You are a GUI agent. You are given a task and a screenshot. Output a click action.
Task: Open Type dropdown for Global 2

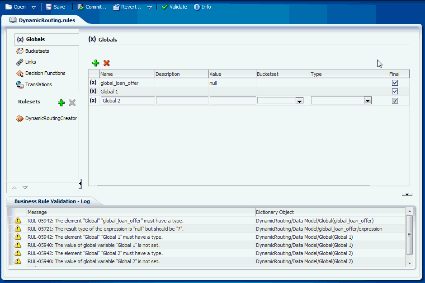tap(368, 101)
